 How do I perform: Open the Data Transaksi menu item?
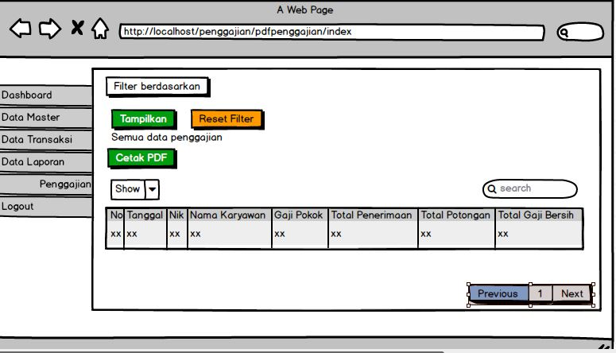tap(46, 140)
